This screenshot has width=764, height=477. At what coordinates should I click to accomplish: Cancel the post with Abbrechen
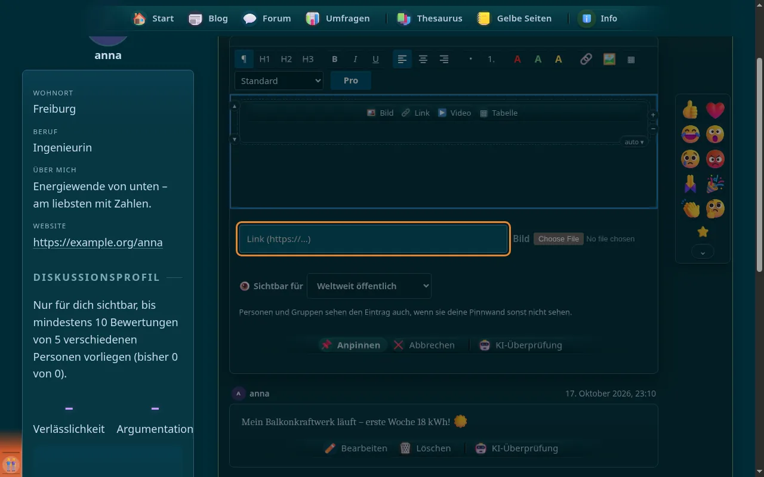[424, 345]
